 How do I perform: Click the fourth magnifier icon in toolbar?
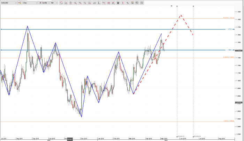tap(90, 2)
